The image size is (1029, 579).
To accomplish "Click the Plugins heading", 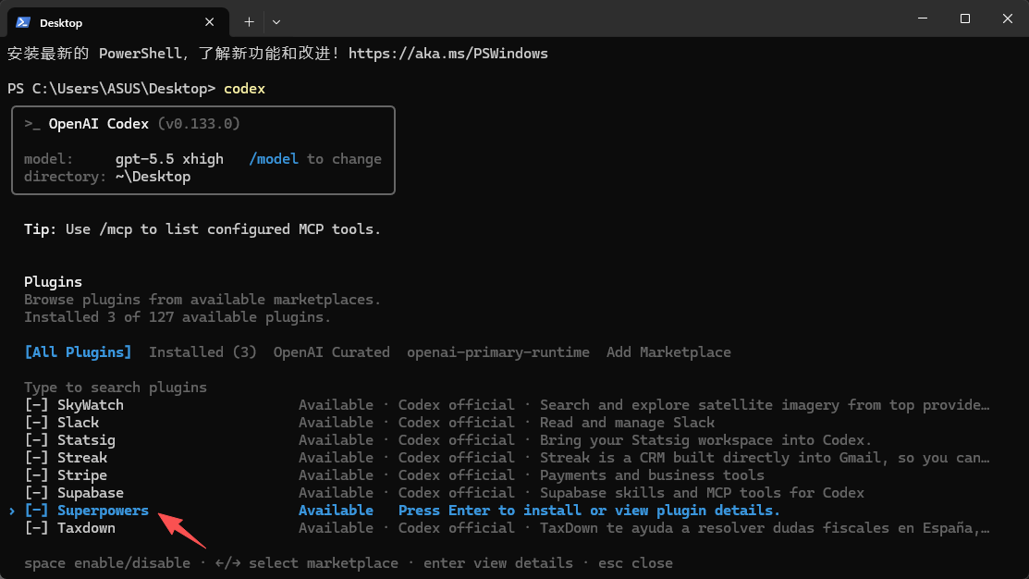I will pyautogui.click(x=53, y=282).
